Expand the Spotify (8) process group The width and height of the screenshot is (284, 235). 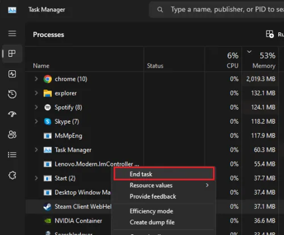point(36,107)
